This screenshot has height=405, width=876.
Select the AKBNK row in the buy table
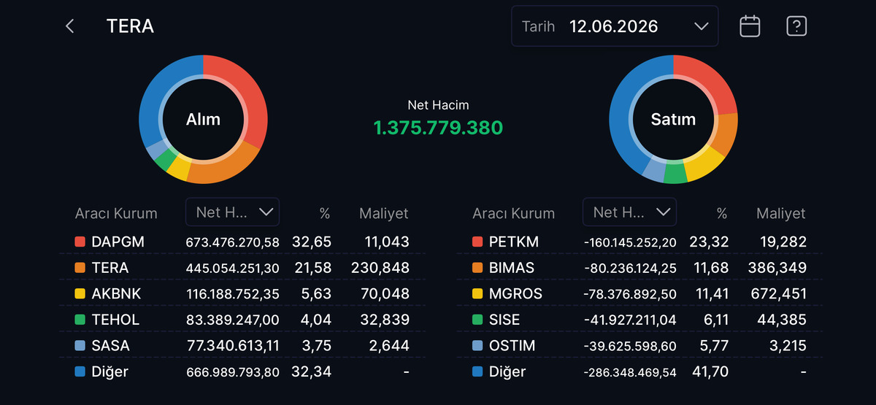242,294
